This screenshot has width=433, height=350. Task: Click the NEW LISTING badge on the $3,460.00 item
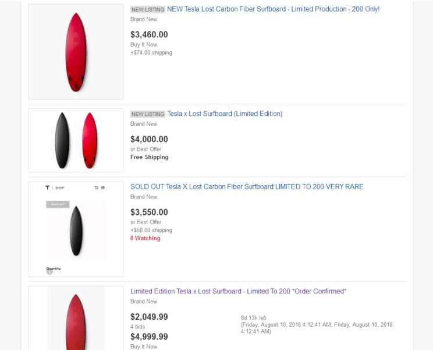(148, 10)
